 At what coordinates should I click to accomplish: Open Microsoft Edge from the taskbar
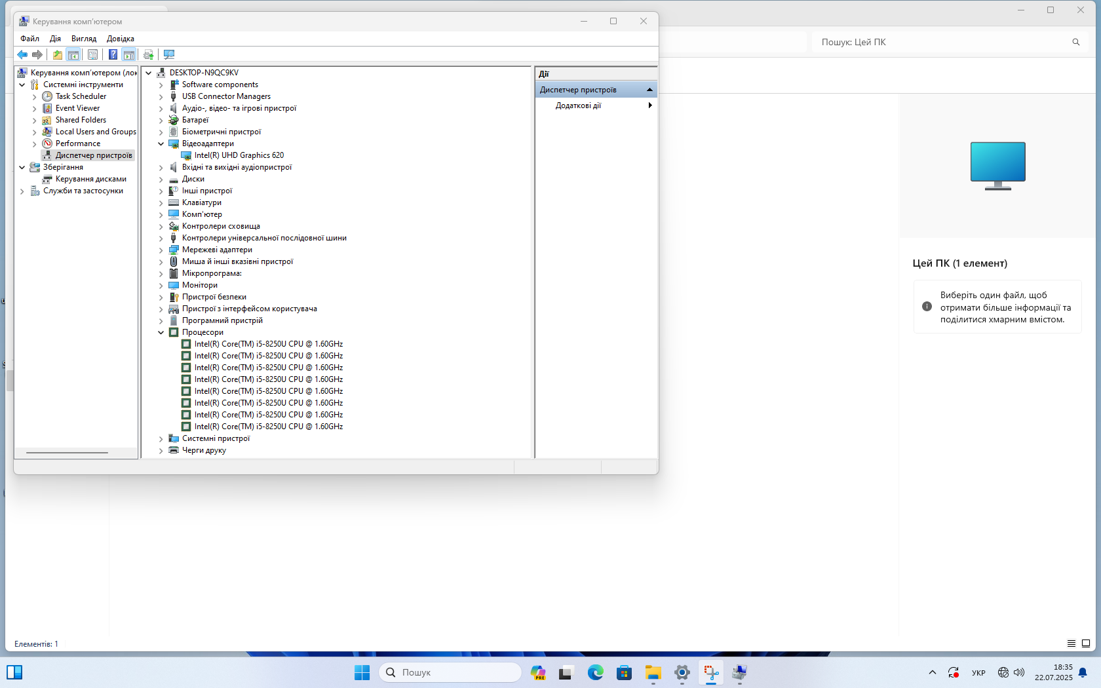595,672
